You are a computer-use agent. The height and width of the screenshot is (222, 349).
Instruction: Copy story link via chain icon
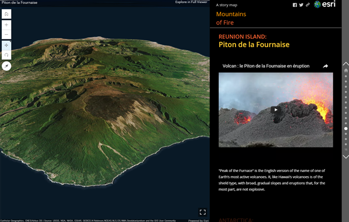308,5
